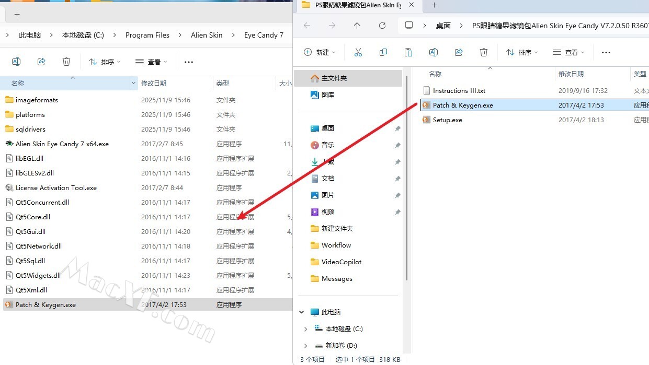Open the 查看 view menu in right window
This screenshot has width=649, height=365.
tap(567, 52)
